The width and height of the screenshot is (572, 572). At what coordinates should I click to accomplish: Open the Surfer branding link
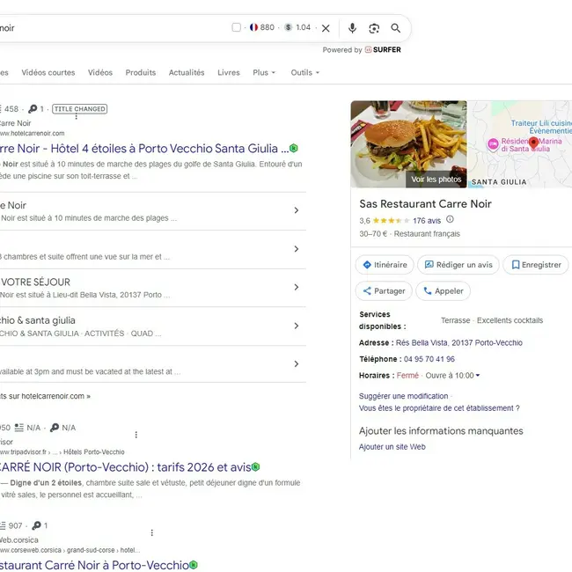coord(383,50)
